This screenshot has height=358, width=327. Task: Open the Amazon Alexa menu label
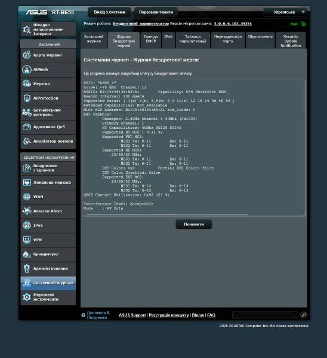48,211
